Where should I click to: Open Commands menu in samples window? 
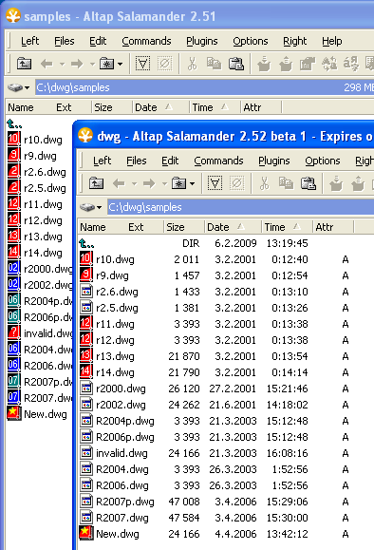point(146,41)
